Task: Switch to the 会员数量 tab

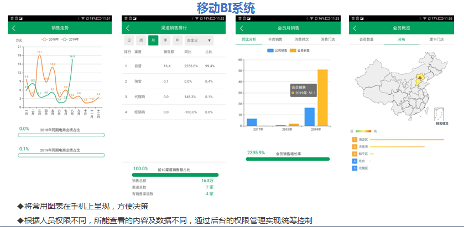Action: [366, 39]
